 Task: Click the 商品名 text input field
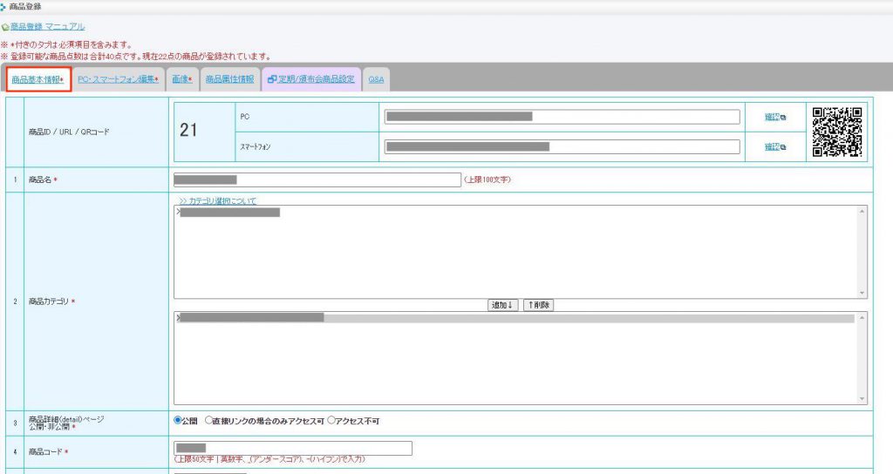pyautogui.click(x=317, y=179)
